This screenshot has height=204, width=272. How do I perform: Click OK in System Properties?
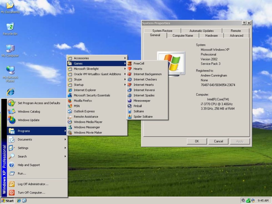point(197,141)
